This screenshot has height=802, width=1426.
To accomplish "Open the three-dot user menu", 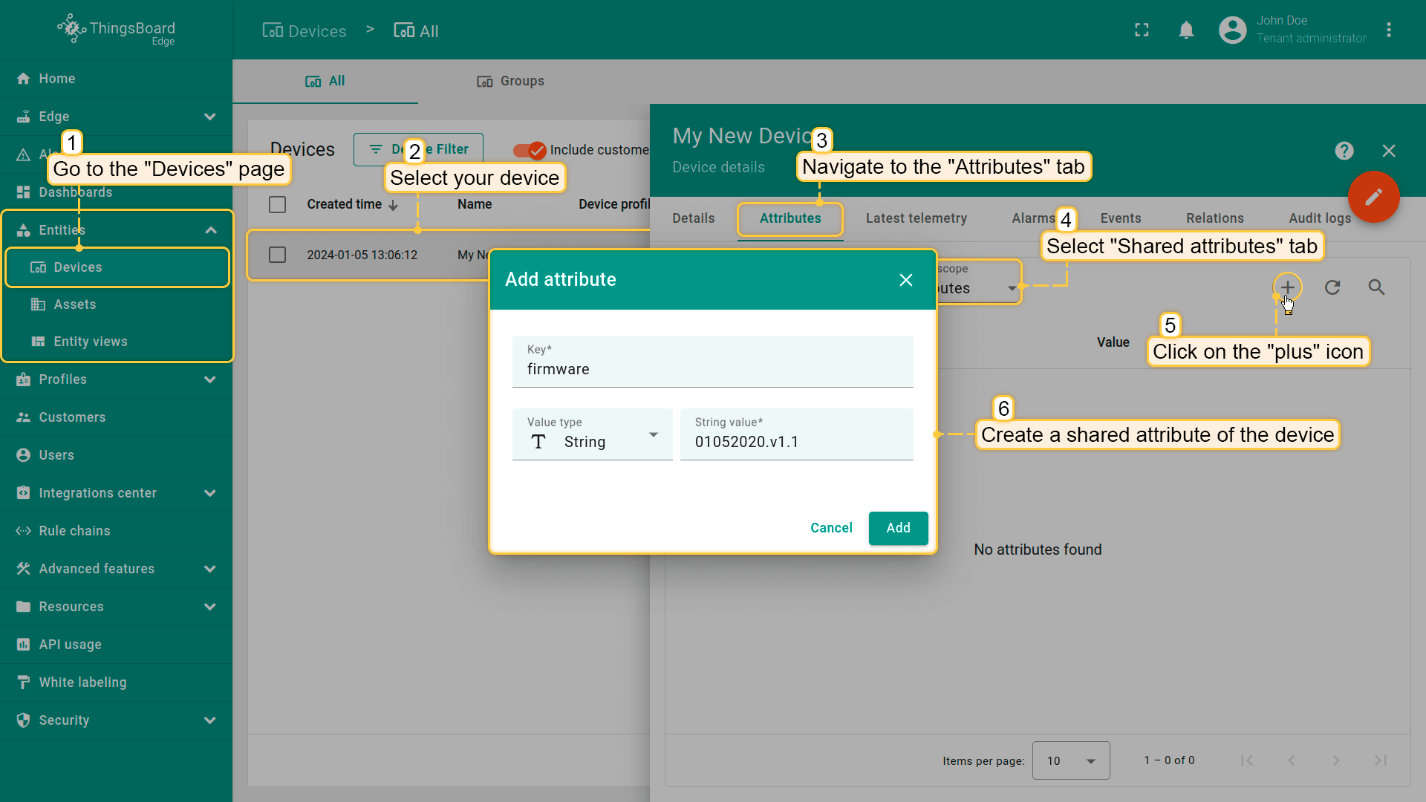I will 1389,30.
